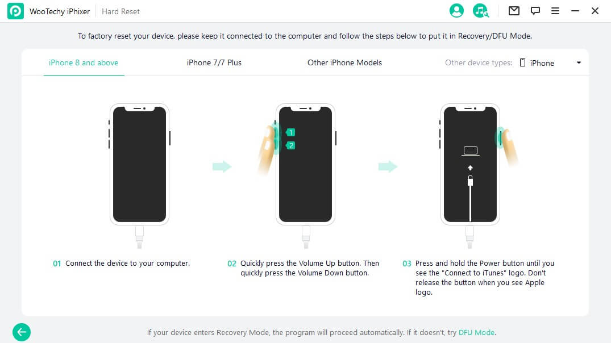Click the music search icon
Image resolution: width=611 pixels, height=343 pixels.
click(480, 11)
